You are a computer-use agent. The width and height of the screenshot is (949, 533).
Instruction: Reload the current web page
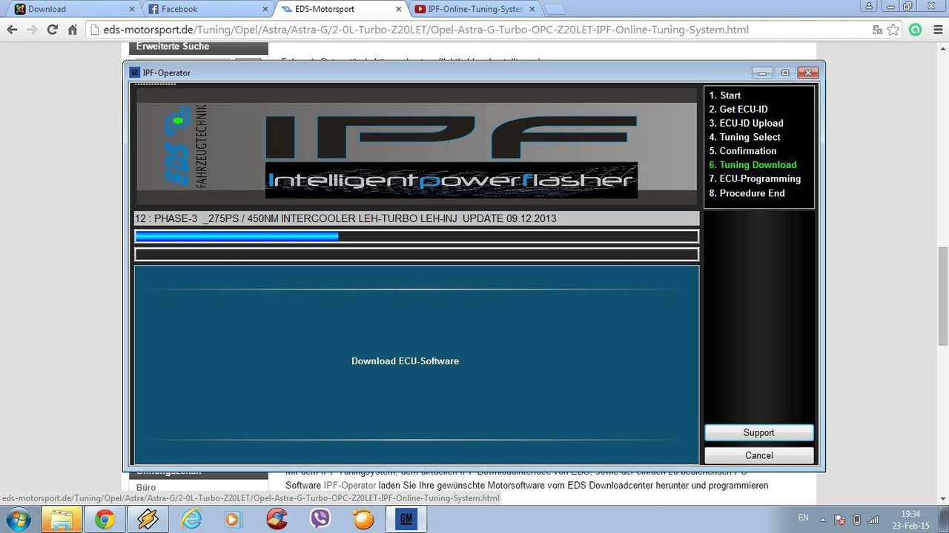click(52, 30)
